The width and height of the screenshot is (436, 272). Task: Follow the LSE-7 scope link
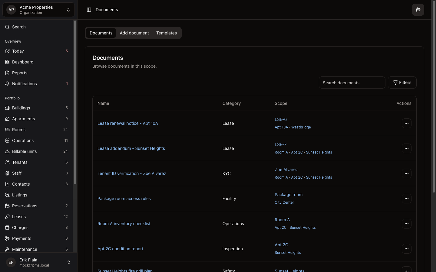[280, 144]
